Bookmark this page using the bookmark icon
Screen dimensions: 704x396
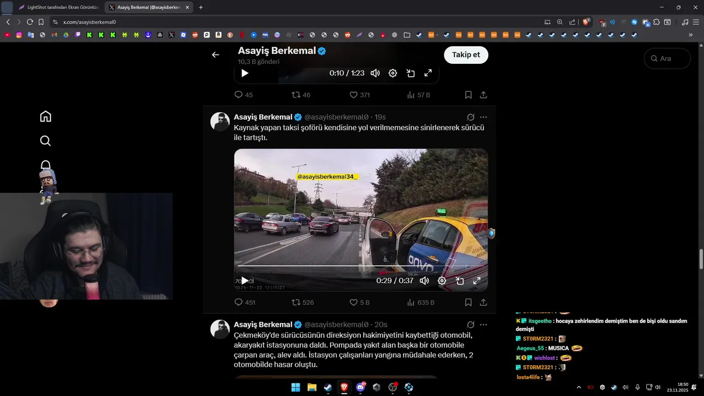coord(41,22)
